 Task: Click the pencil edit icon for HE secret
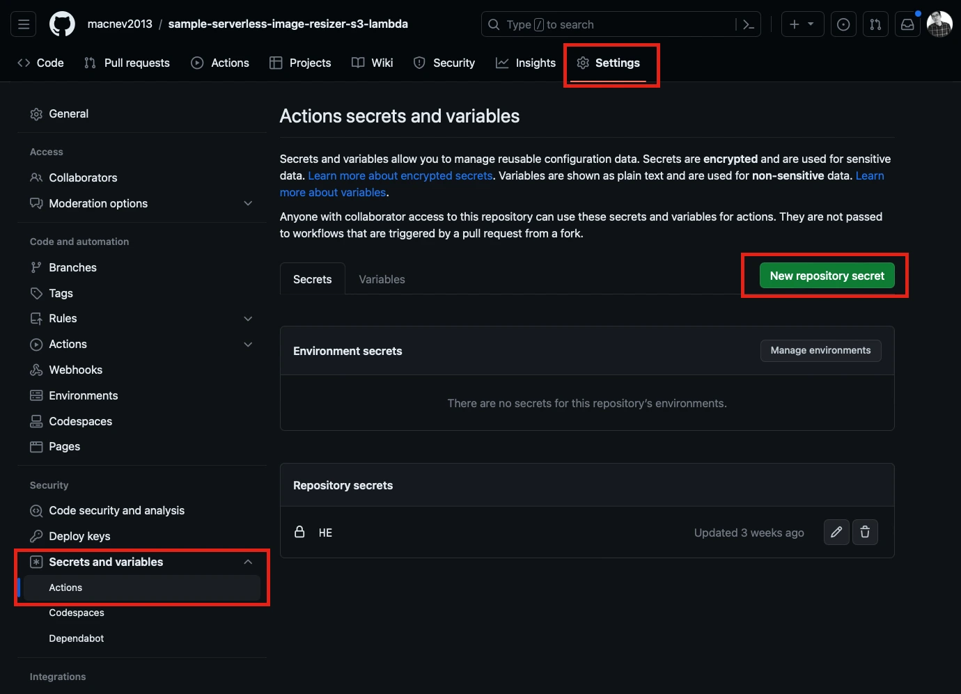click(x=836, y=533)
